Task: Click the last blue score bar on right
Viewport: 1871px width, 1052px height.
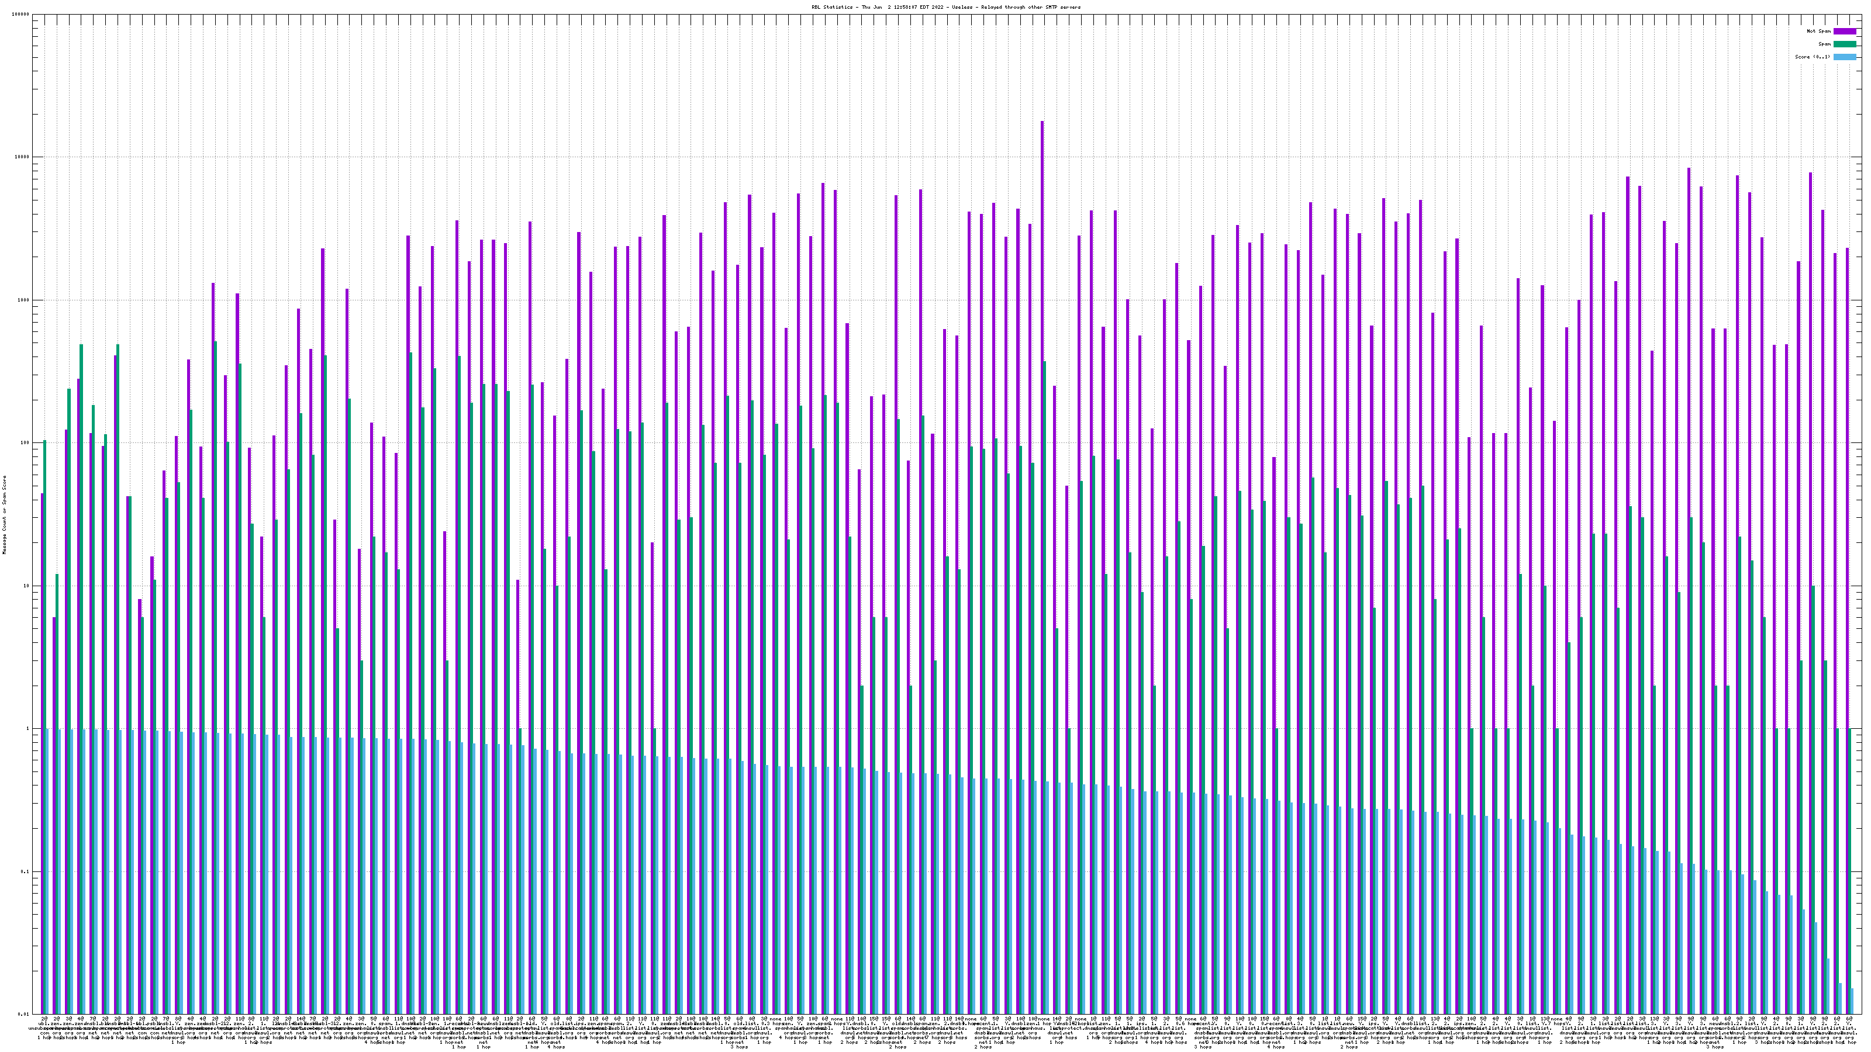Action: pos(1852,1001)
